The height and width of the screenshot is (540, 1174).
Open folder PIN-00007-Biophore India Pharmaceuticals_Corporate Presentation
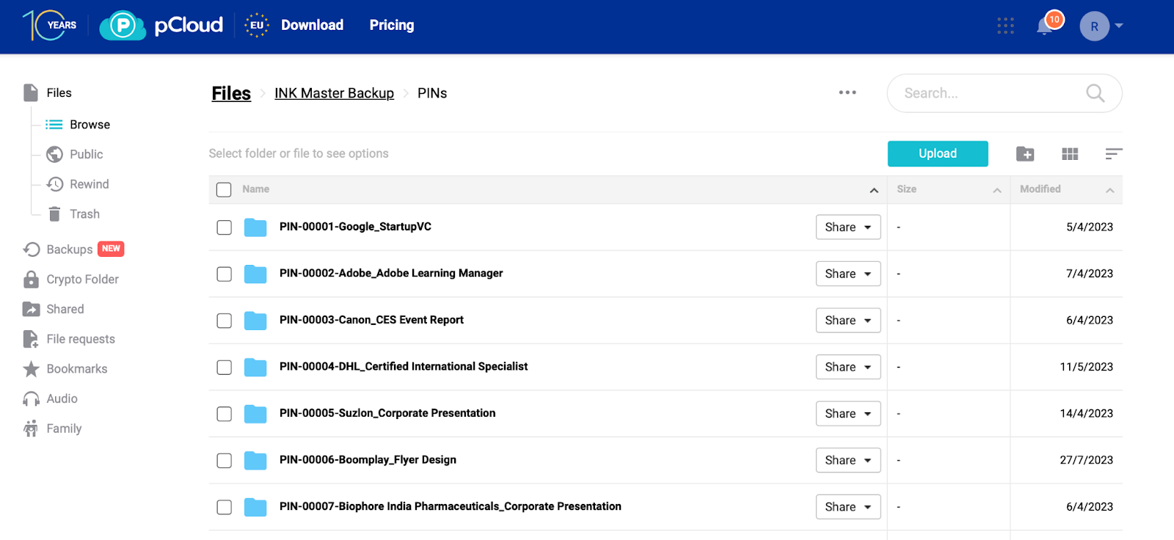(x=451, y=506)
